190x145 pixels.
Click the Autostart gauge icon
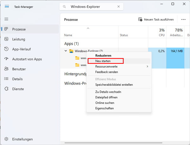coord(6,59)
